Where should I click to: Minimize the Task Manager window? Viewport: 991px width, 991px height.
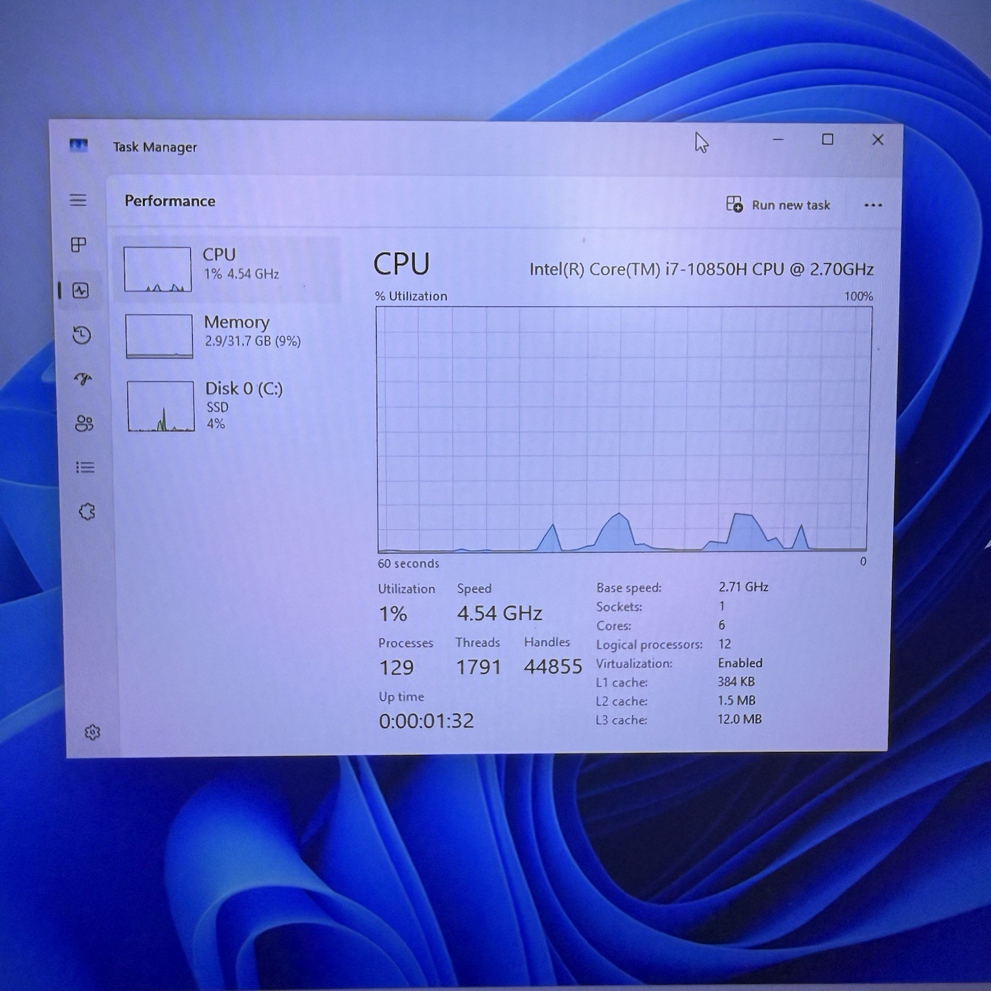pyautogui.click(x=778, y=140)
